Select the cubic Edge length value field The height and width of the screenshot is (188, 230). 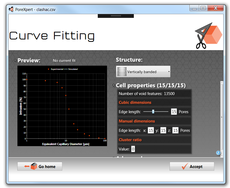pyautogui.click(x=174, y=112)
